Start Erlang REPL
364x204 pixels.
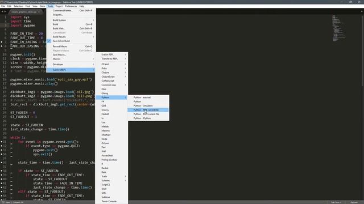[x=111, y=93]
